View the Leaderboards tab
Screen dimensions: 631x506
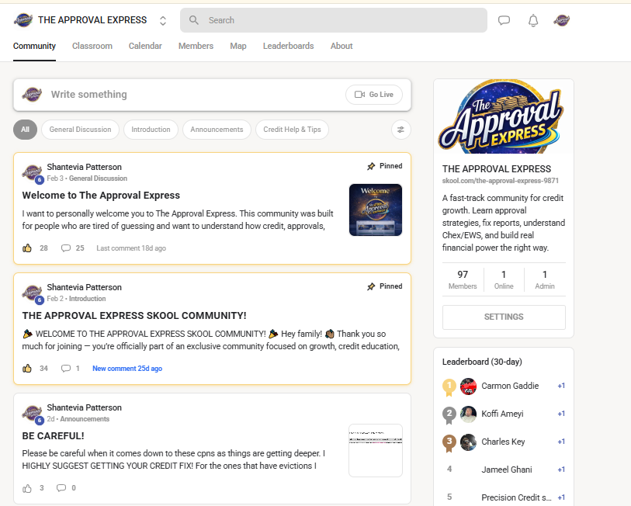pos(288,46)
